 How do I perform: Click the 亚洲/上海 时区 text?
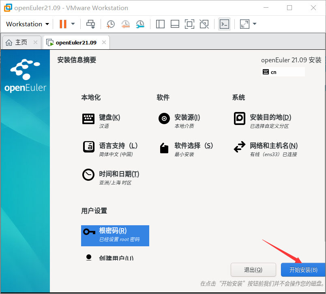tap(115, 183)
